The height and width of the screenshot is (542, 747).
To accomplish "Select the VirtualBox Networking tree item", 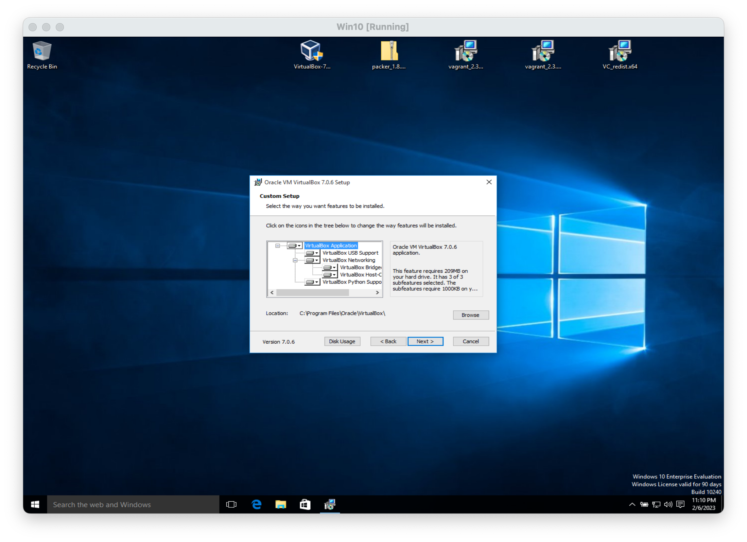I will point(349,260).
